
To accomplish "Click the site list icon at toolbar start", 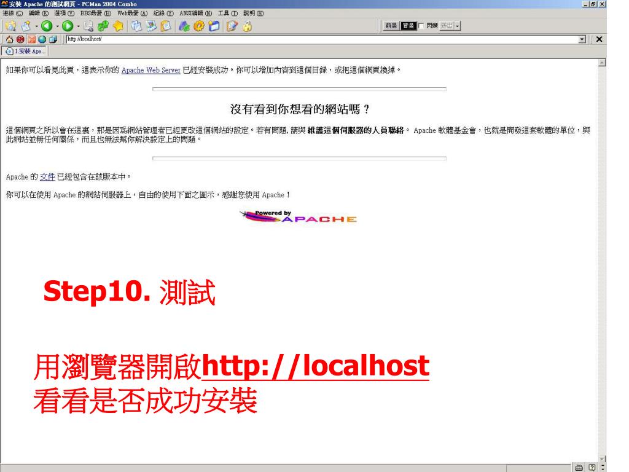I will [11, 26].
